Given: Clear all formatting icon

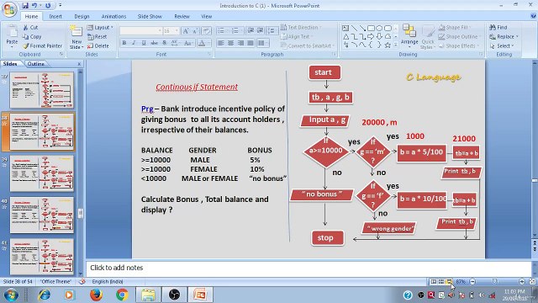Looking at the screenshot, I should pos(206,31).
